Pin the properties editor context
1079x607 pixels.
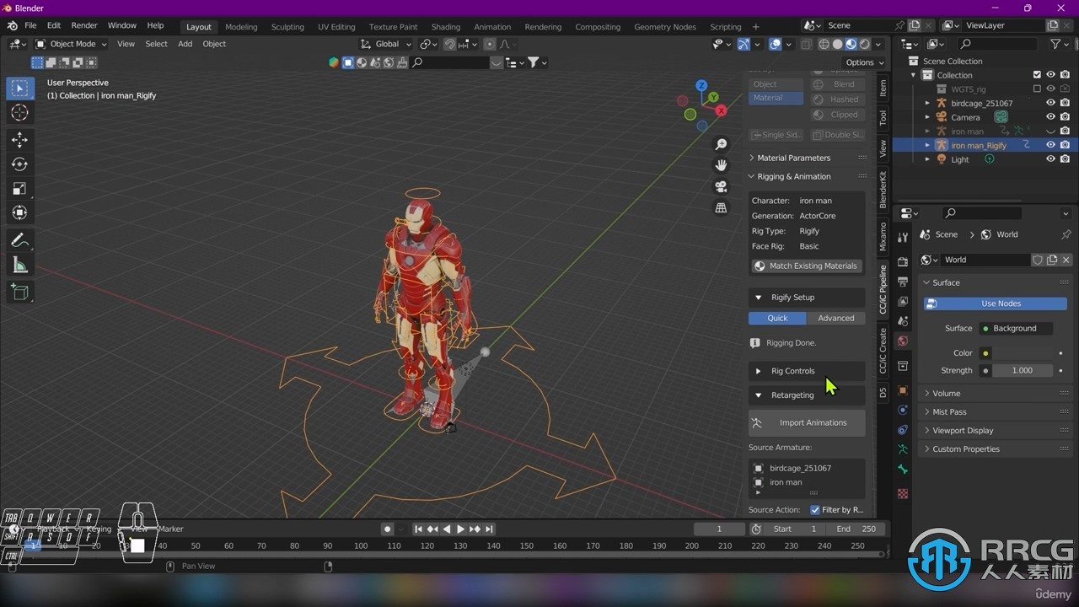(1066, 234)
